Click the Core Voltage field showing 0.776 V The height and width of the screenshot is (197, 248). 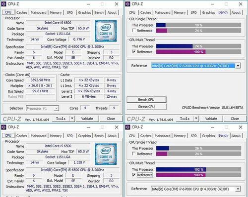[79, 39]
